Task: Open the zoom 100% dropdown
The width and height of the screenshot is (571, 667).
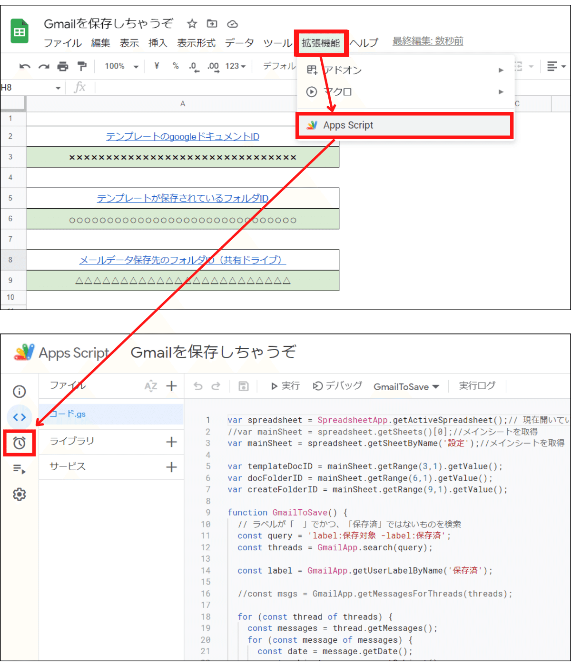Action: click(121, 66)
